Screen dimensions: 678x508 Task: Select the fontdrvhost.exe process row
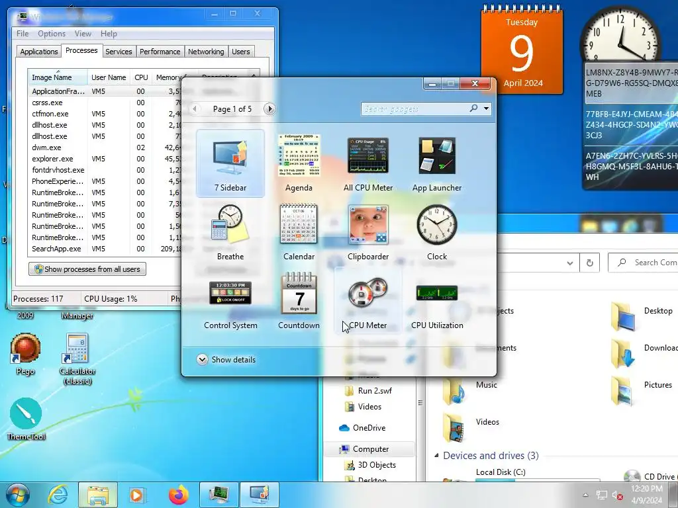(x=106, y=170)
